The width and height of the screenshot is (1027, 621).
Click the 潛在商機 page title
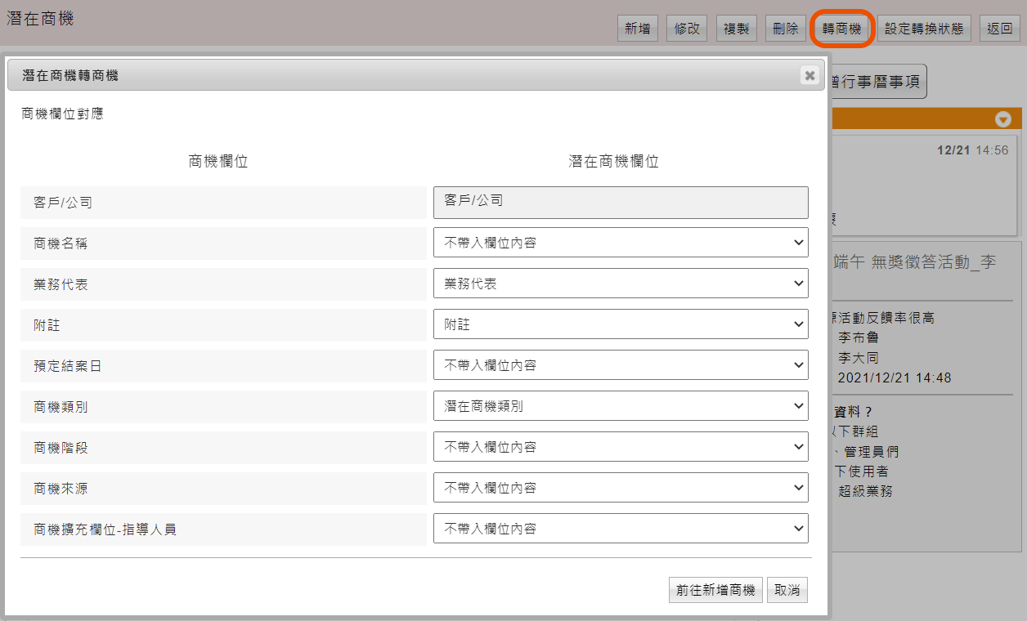pyautogui.click(x=40, y=18)
